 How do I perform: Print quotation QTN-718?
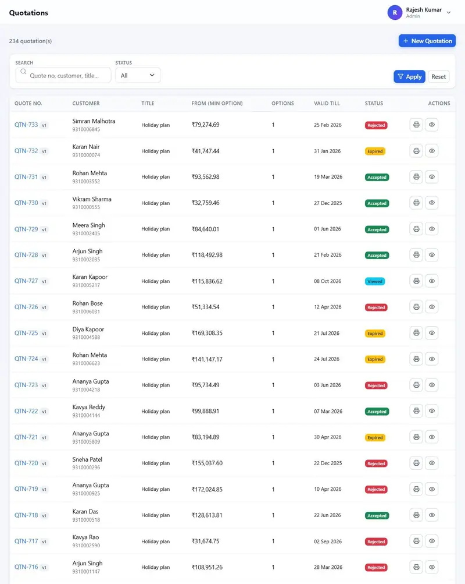pos(416,515)
